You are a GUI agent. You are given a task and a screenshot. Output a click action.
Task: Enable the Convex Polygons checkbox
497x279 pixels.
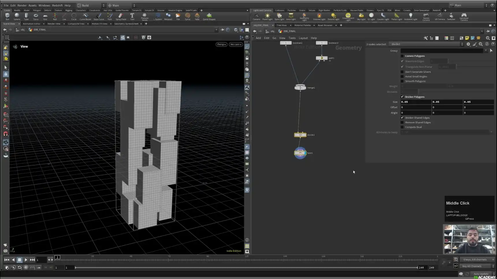(402, 56)
